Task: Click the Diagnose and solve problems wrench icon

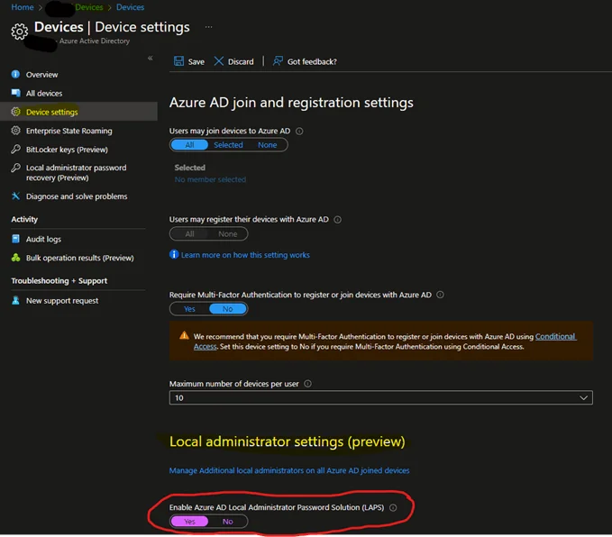Action: [16, 196]
